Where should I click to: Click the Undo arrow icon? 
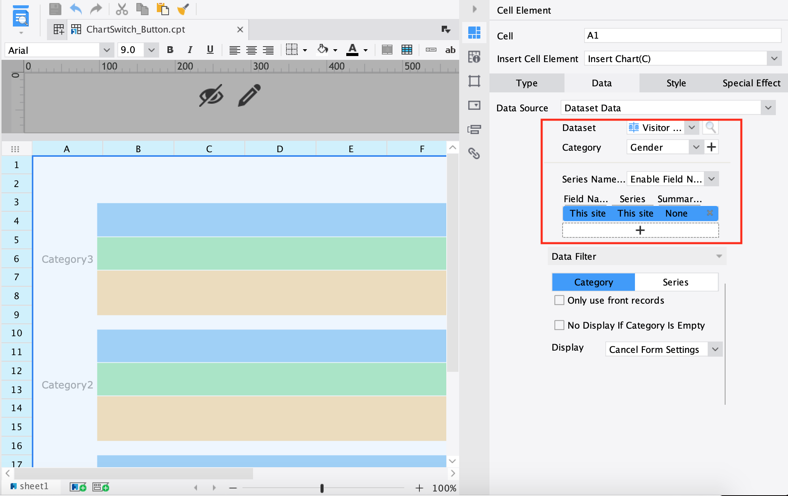click(x=76, y=9)
